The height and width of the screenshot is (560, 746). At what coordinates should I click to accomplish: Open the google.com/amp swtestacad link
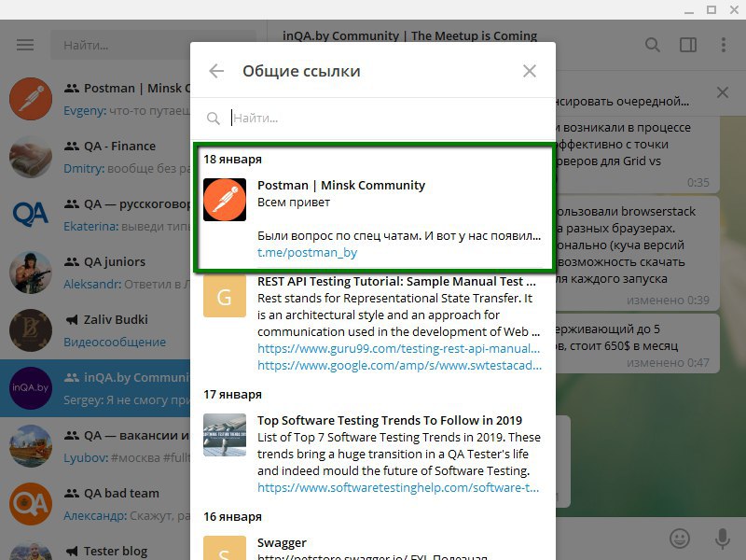[399, 365]
